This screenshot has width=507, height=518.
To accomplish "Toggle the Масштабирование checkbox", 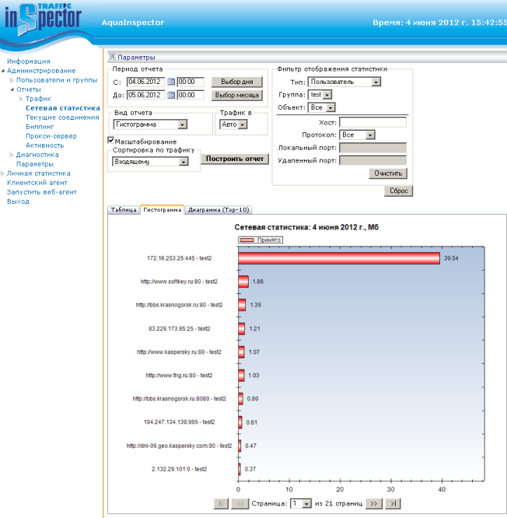I will pos(111,141).
